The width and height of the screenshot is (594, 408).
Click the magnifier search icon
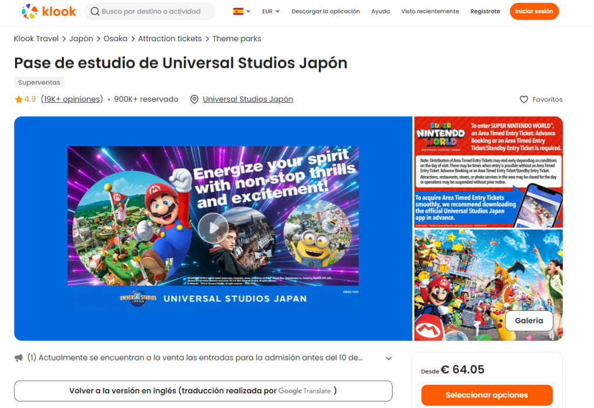95,12
